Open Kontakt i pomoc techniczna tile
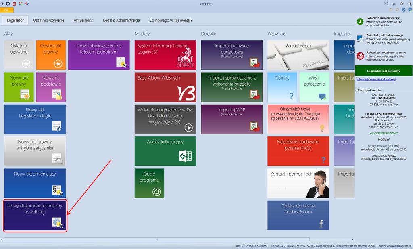Image resolution: width=413 pixels, height=249 pixels. tap(298, 183)
